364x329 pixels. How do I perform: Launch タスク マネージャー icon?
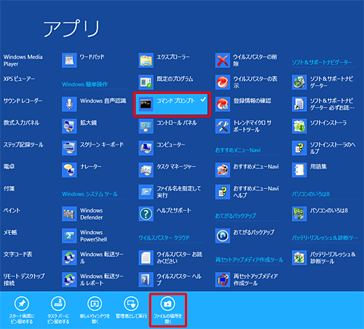pos(146,170)
